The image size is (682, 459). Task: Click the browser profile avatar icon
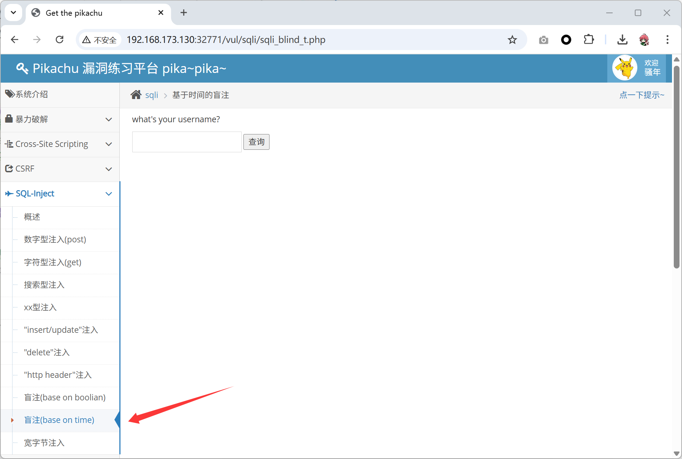click(644, 40)
